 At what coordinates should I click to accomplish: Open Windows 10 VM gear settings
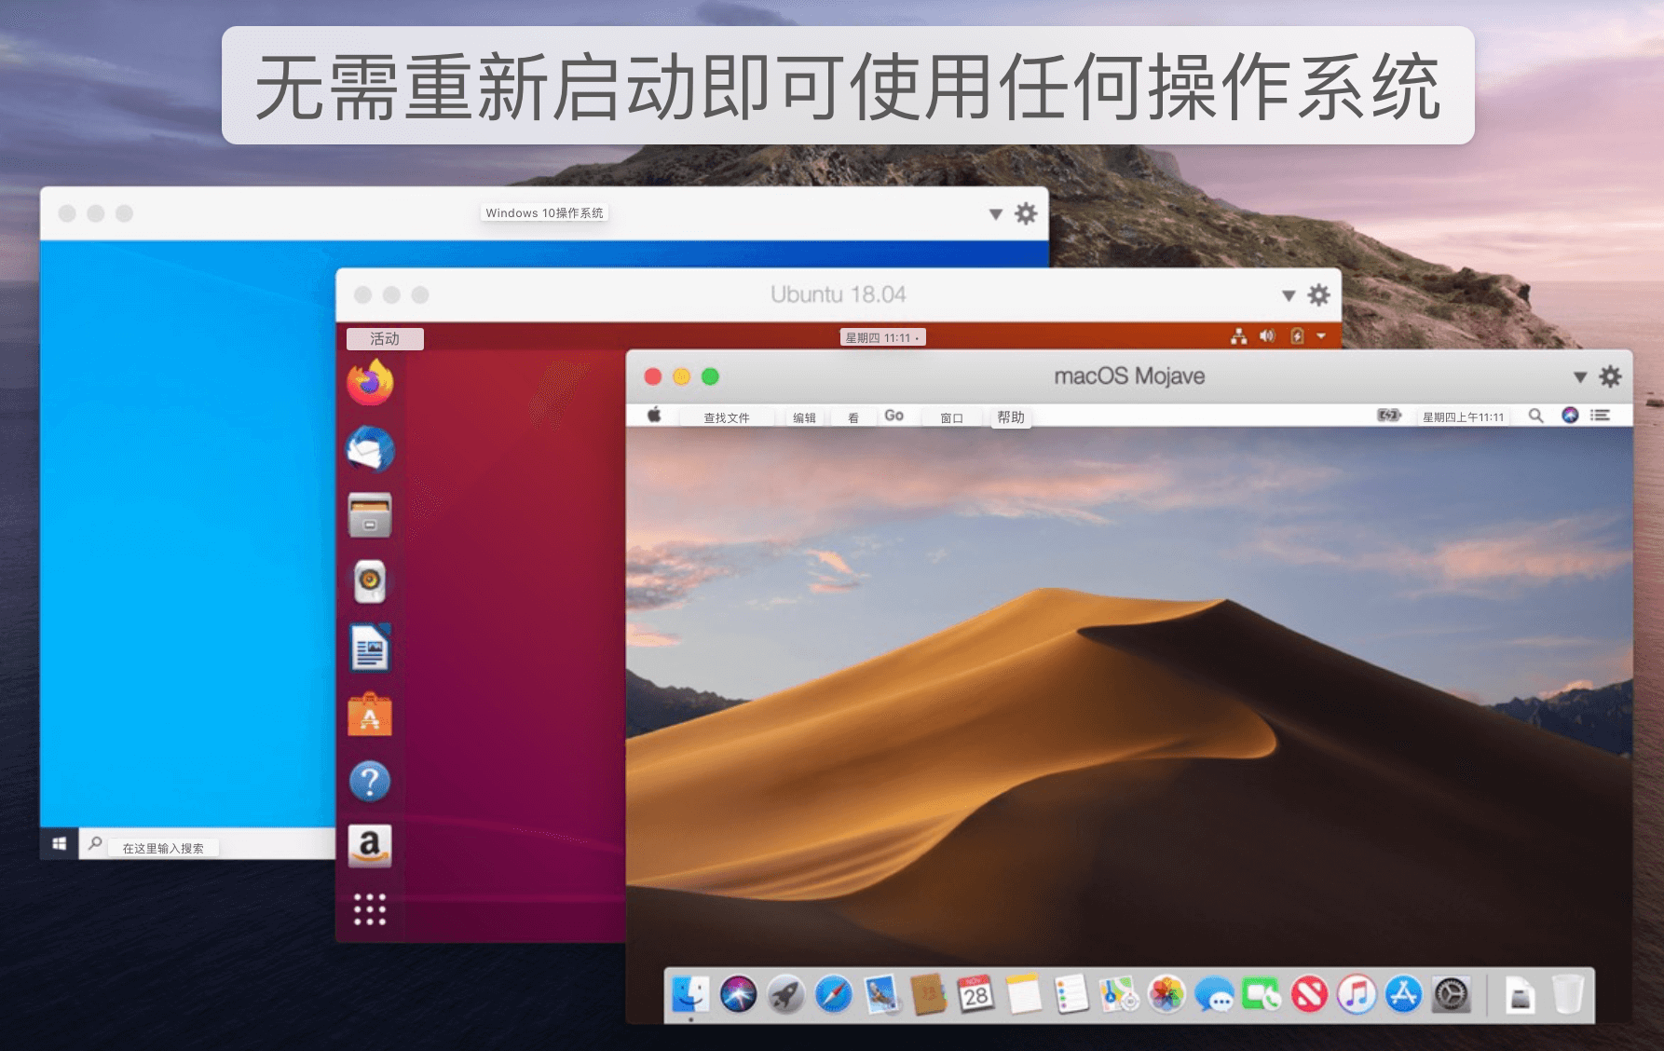(1026, 213)
